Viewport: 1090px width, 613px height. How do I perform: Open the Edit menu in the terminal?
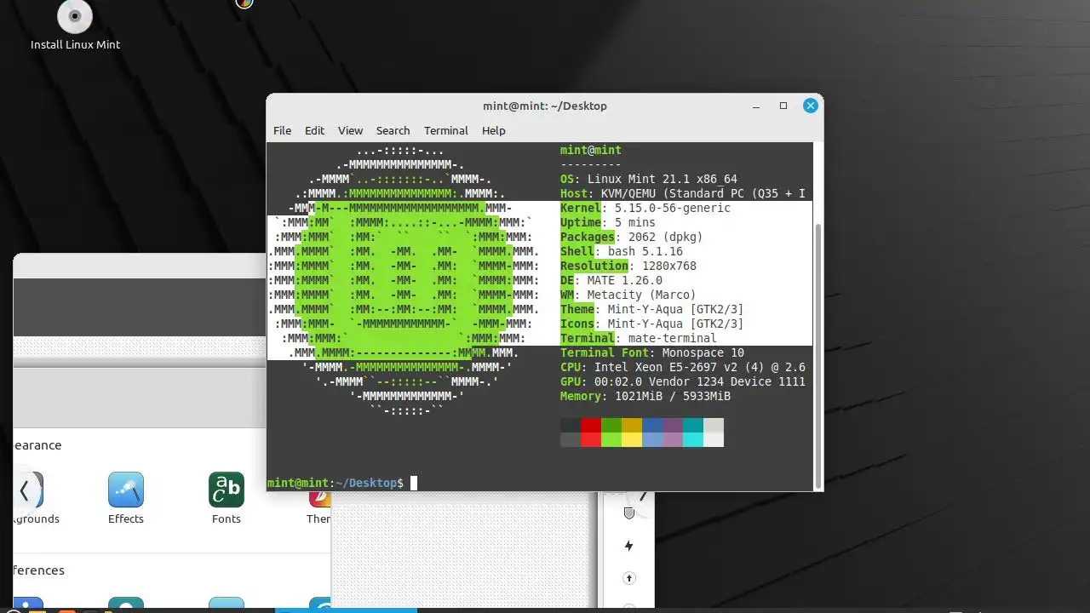[x=314, y=130]
